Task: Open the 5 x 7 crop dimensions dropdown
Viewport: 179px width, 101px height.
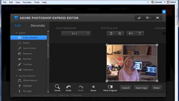Action: [76, 33]
